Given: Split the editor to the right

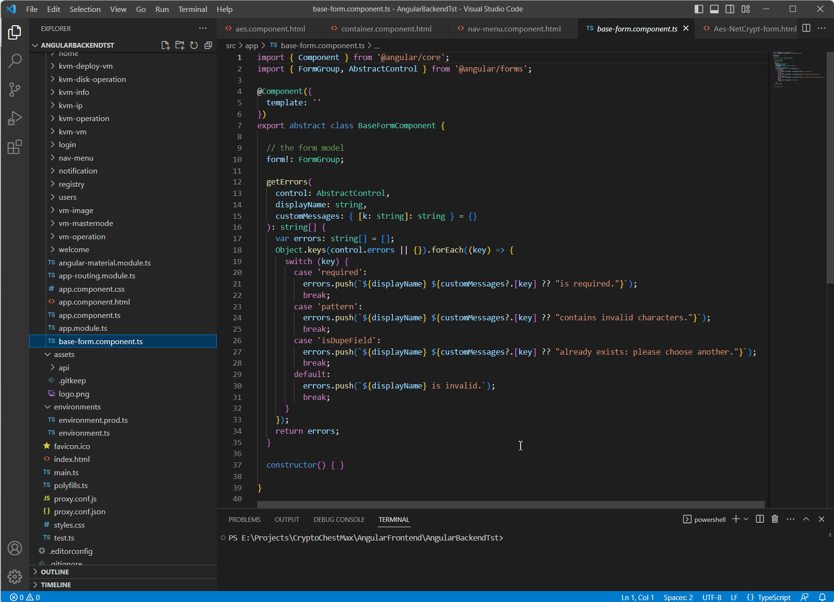Looking at the screenshot, I should click(x=806, y=29).
